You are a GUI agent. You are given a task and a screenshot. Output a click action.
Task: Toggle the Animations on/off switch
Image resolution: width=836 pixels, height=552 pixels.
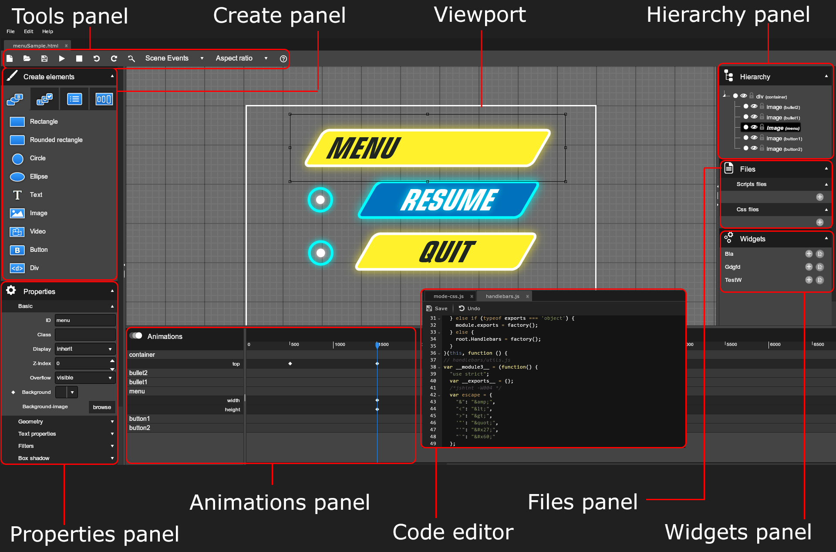tap(136, 335)
